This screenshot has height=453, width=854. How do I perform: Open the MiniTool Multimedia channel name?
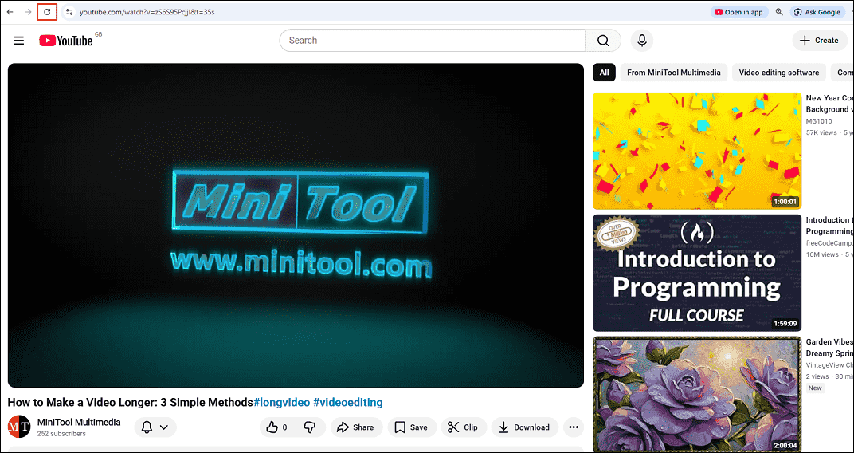[79, 423]
